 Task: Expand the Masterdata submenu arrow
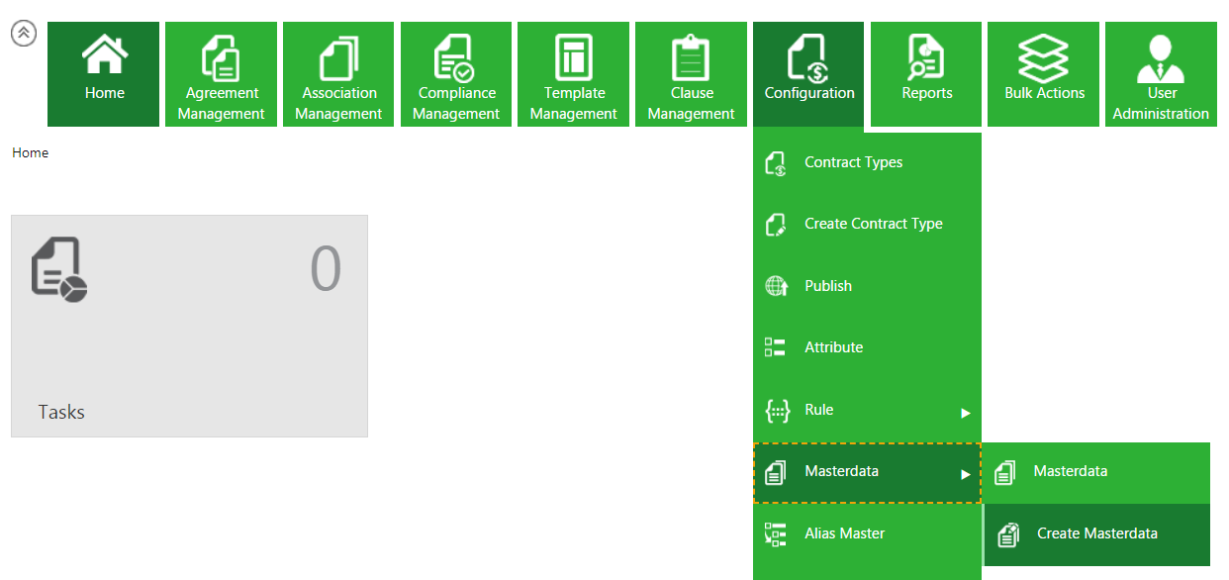[x=966, y=474]
